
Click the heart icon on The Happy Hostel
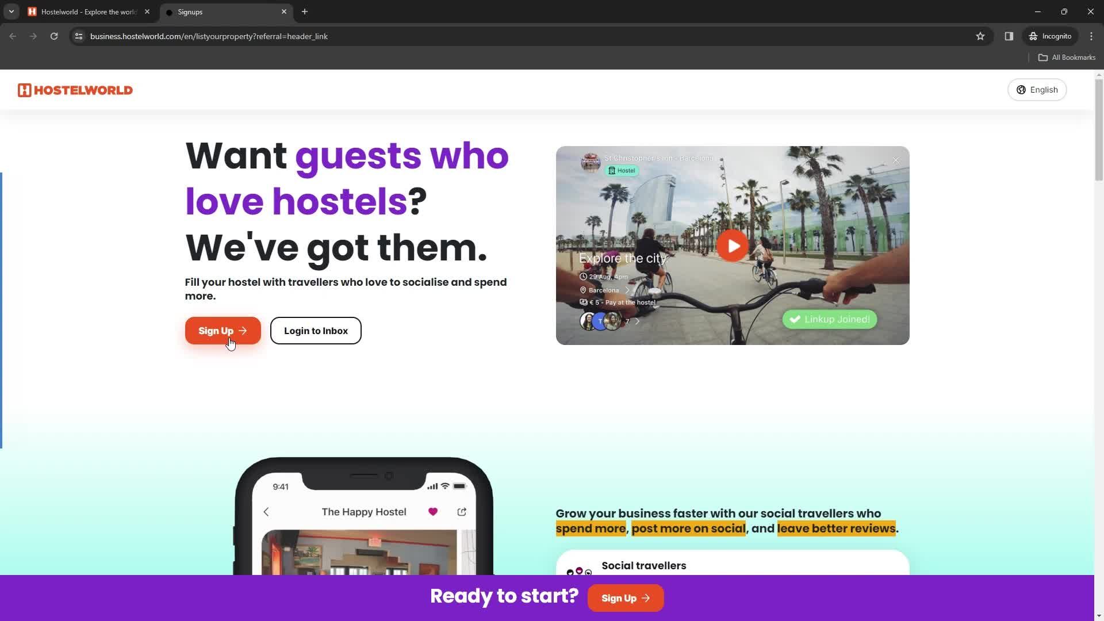coord(433,512)
